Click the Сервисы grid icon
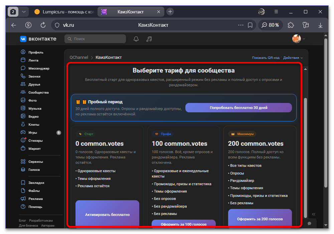 (23, 161)
